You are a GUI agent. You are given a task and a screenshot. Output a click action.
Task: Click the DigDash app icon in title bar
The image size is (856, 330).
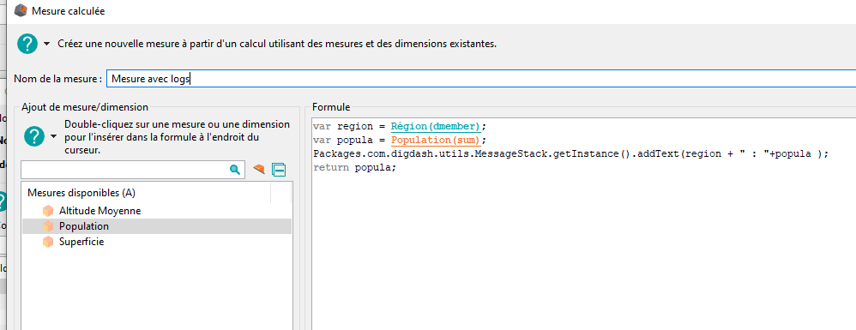click(x=21, y=9)
